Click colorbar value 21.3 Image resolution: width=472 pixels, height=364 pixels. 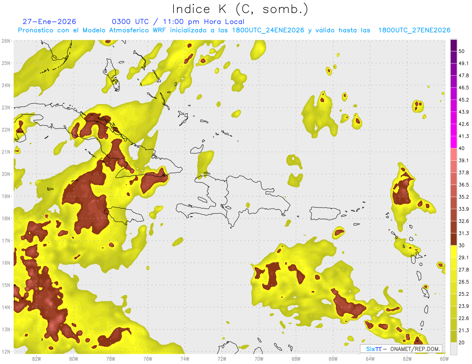pos(464,331)
